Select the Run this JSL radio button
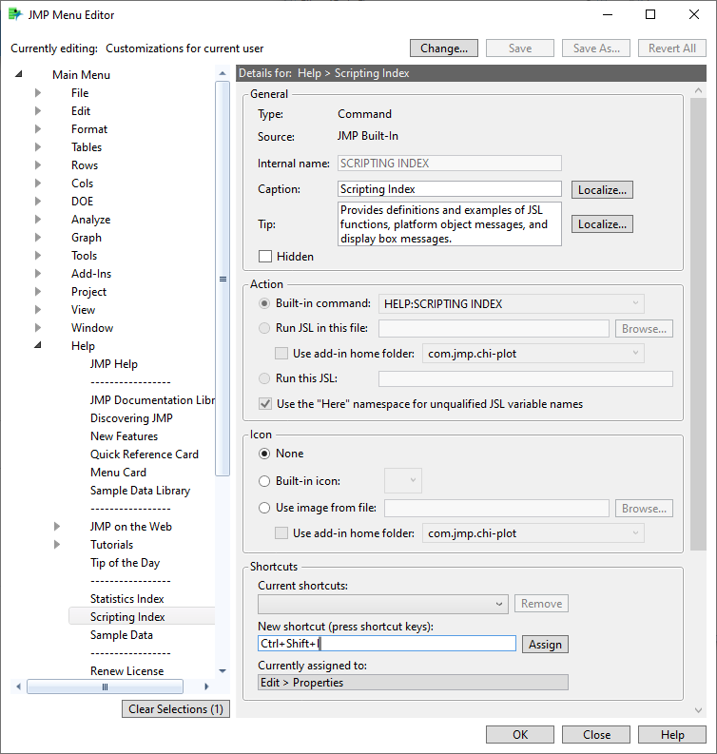 point(264,378)
